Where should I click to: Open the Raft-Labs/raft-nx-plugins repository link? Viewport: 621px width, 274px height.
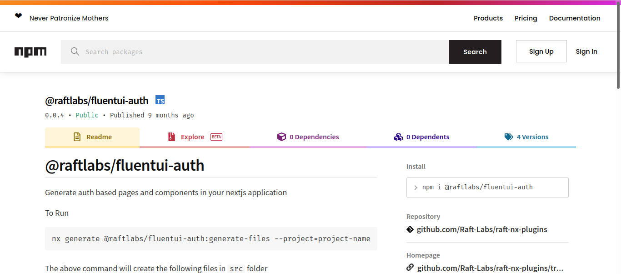[482, 229]
